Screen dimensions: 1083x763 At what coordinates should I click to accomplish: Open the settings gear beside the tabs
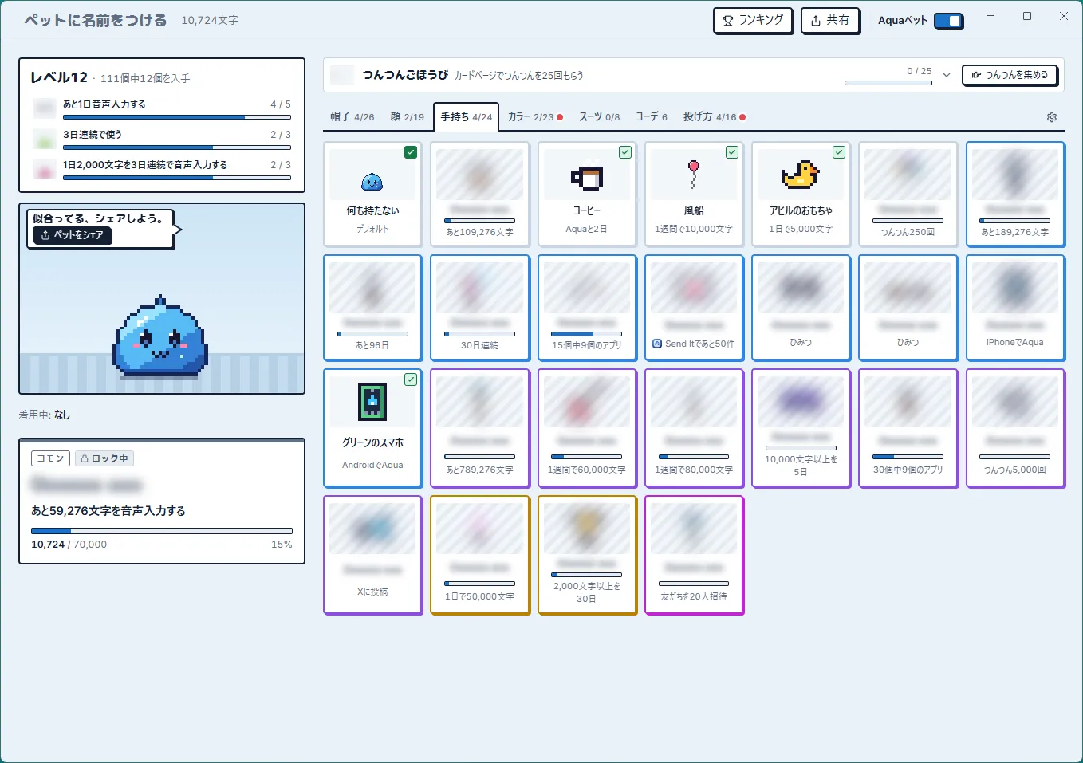click(x=1052, y=117)
